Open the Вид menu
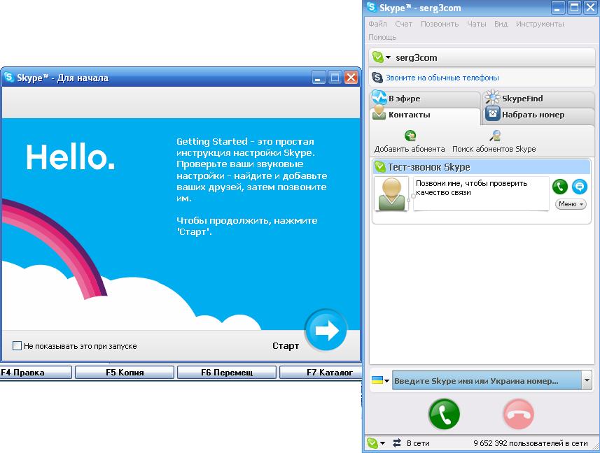 point(501,24)
